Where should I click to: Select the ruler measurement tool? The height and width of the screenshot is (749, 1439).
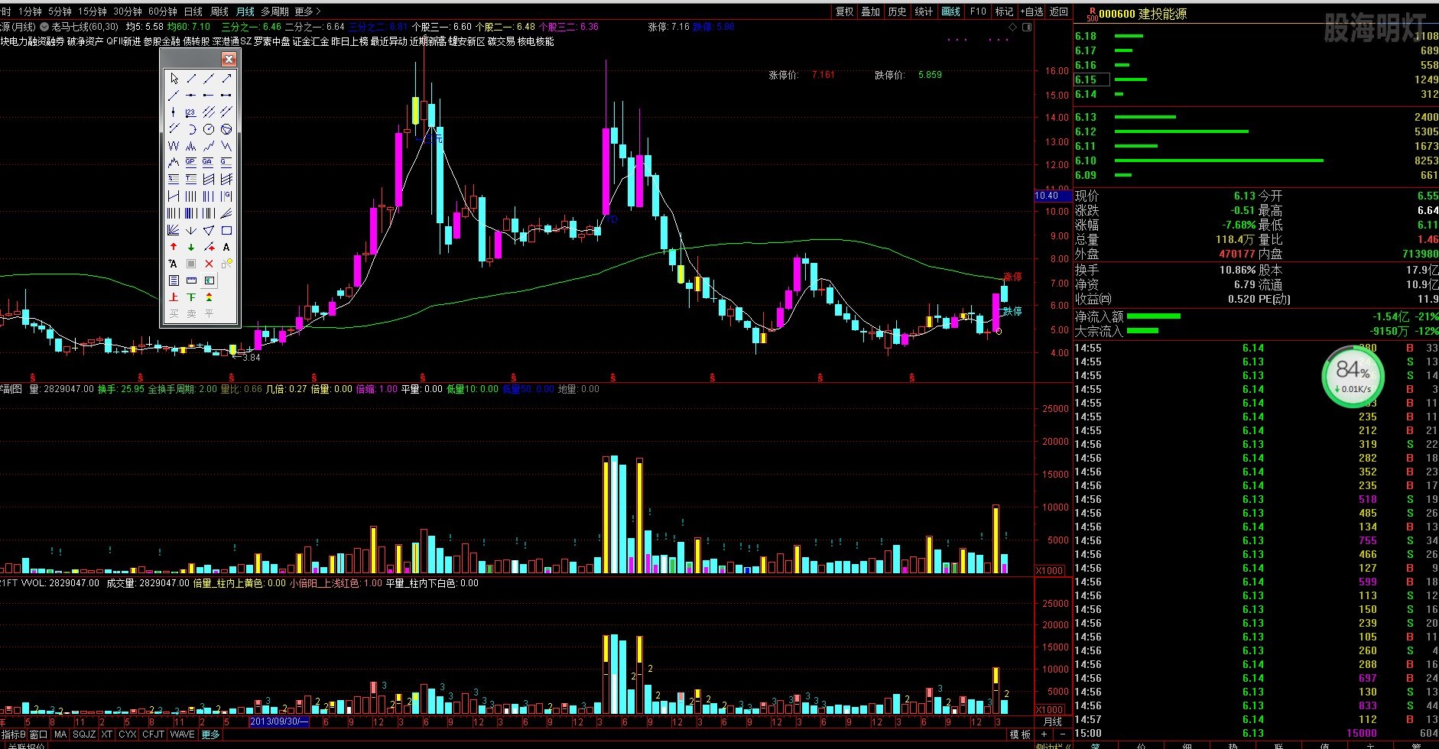coord(191,280)
